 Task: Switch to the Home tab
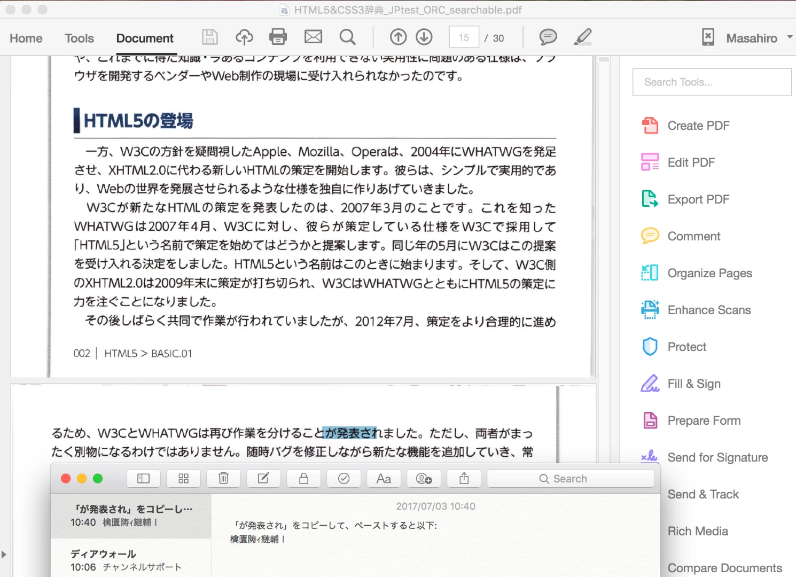26,38
